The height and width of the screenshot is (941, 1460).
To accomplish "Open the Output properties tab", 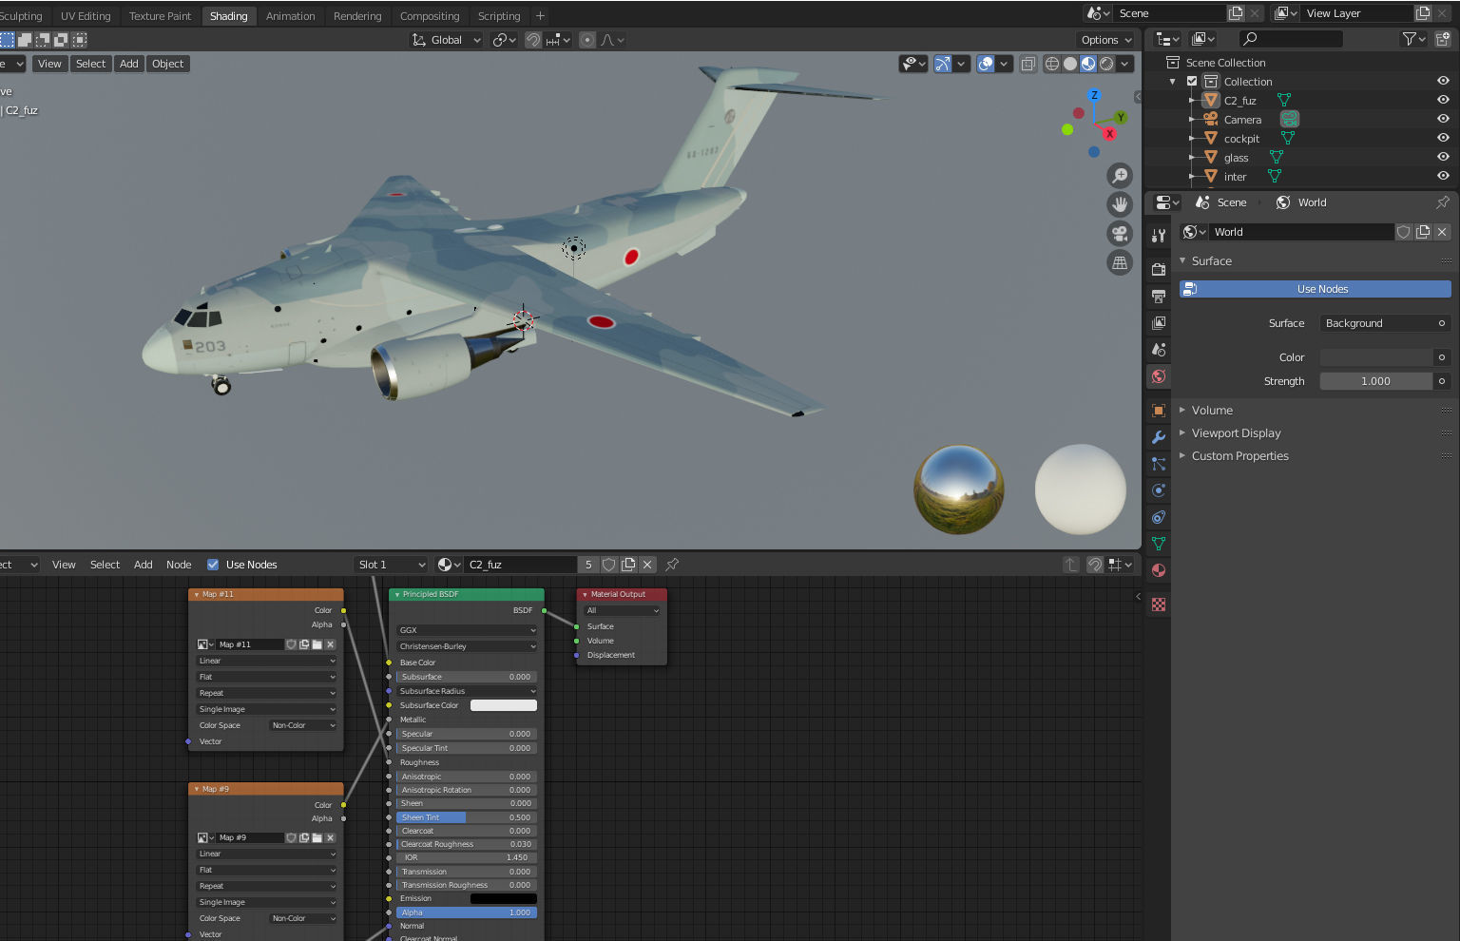I will coord(1158,296).
